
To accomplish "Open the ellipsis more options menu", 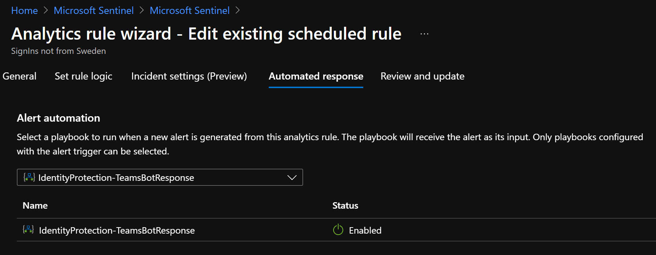I will click(x=424, y=34).
